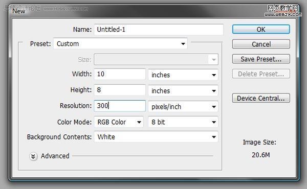Click the Save Preset button
The height and width of the screenshot is (189, 307).
click(261, 59)
